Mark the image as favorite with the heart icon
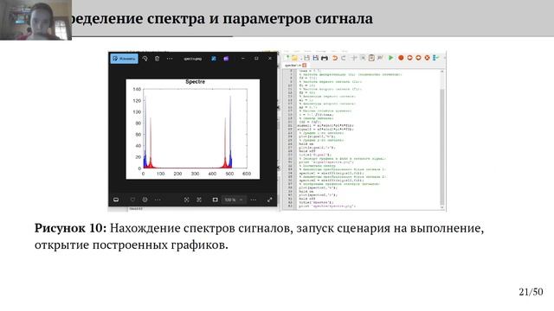 (132, 200)
